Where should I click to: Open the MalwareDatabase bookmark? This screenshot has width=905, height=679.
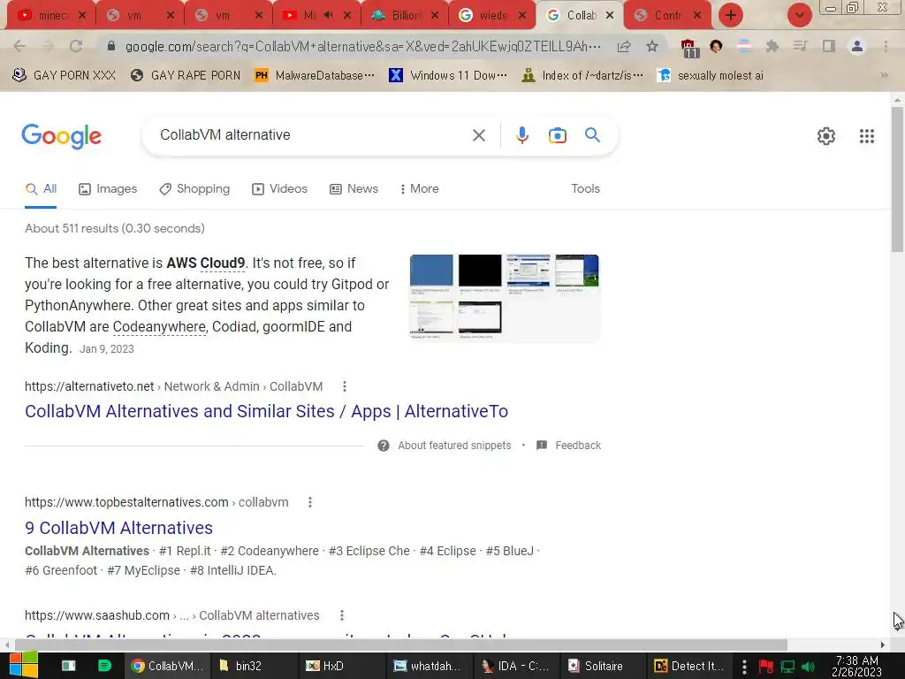click(316, 75)
